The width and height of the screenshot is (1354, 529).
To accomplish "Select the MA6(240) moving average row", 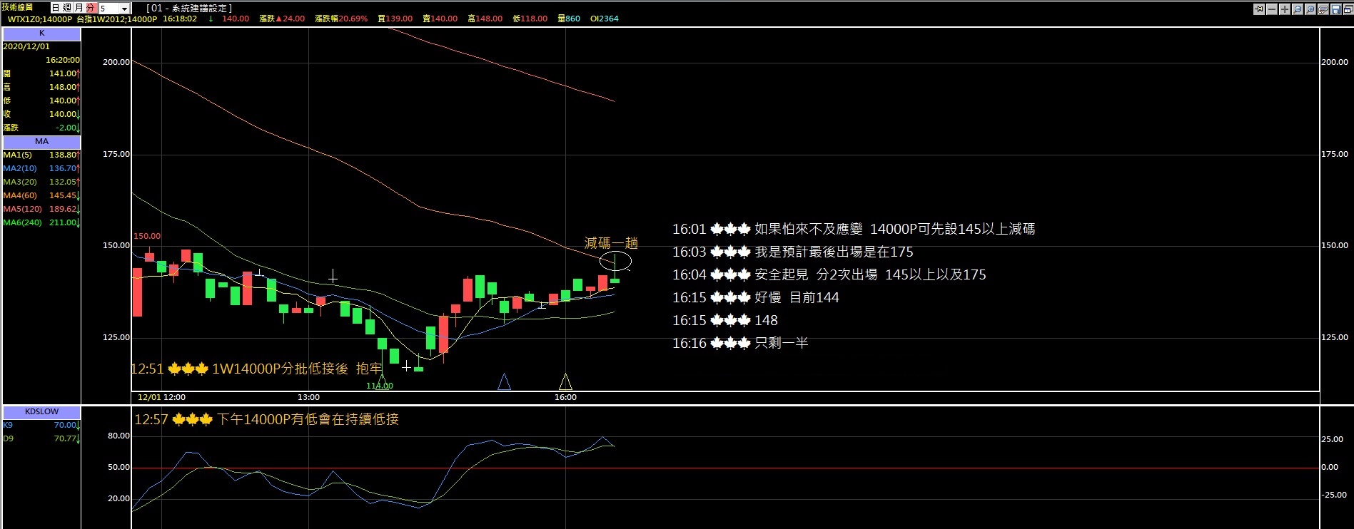I will point(41,222).
